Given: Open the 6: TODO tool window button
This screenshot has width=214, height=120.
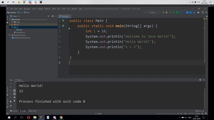Looking at the screenshot, I should pos(33,111).
